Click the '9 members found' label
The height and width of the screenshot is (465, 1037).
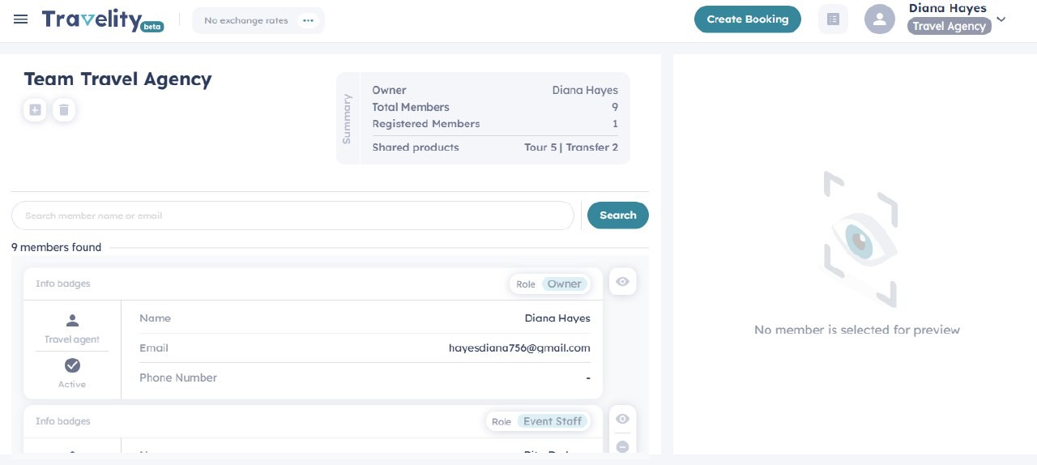coord(57,247)
